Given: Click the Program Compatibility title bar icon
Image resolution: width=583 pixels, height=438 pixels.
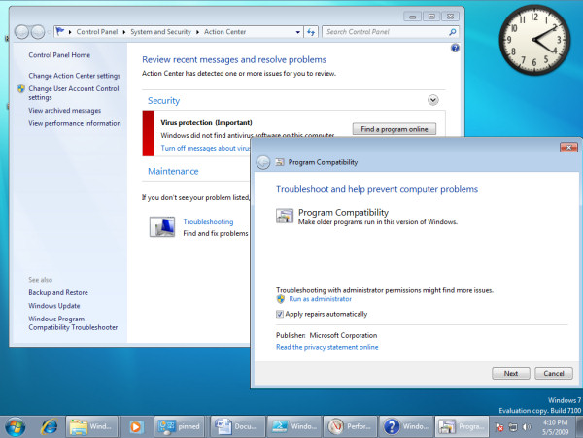Looking at the screenshot, I should (280, 162).
